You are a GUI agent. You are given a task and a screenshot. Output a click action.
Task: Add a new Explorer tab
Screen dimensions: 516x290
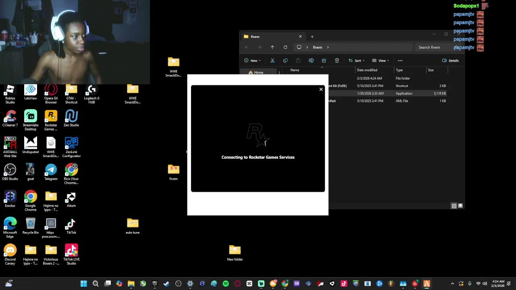coord(312,37)
